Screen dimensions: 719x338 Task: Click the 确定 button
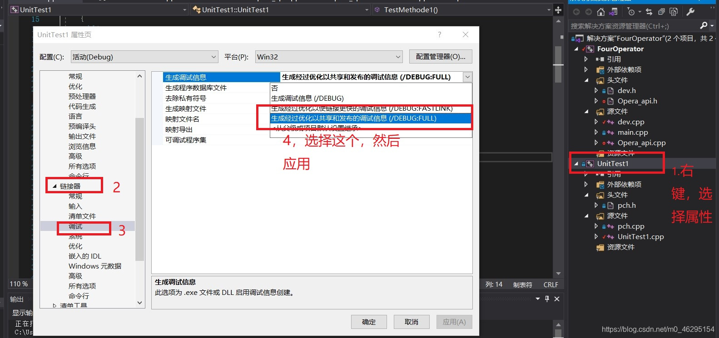point(369,322)
